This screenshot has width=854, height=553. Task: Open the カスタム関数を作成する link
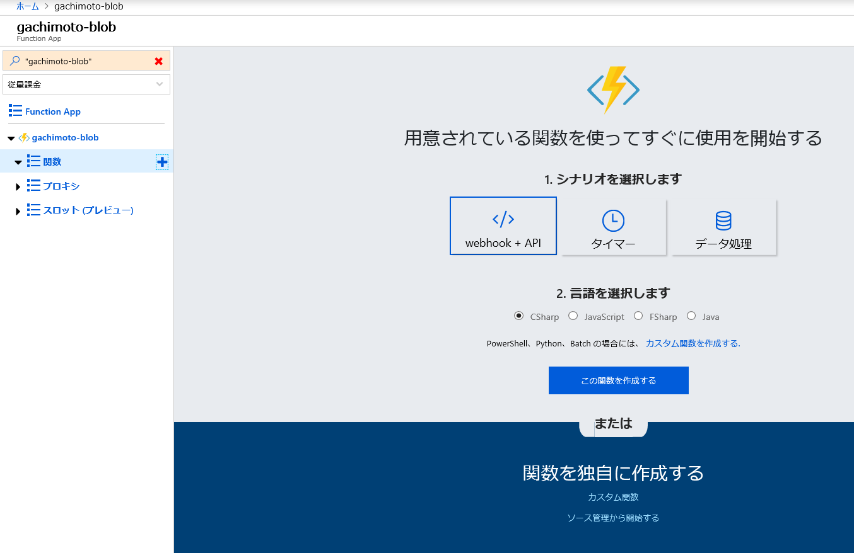coord(692,343)
